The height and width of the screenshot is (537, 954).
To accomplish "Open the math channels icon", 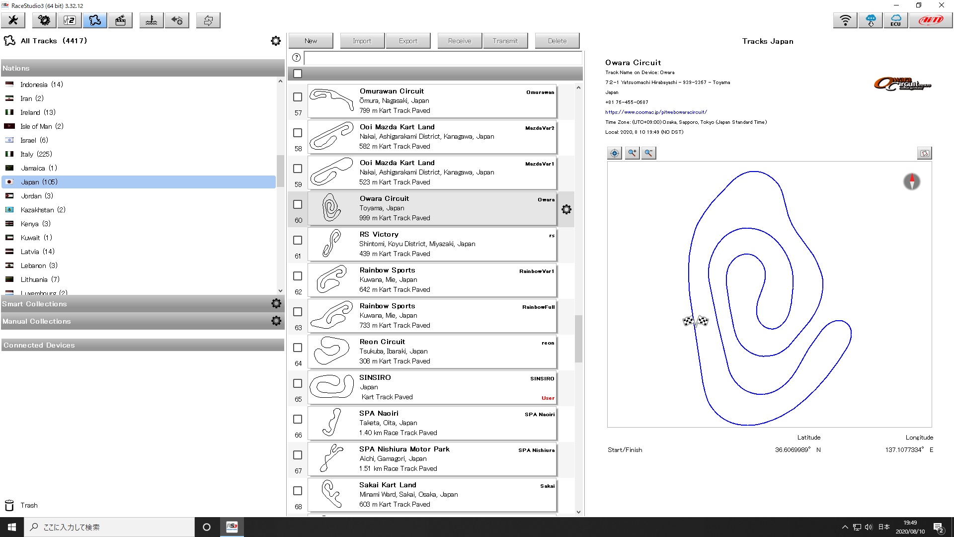I will 70,20.
